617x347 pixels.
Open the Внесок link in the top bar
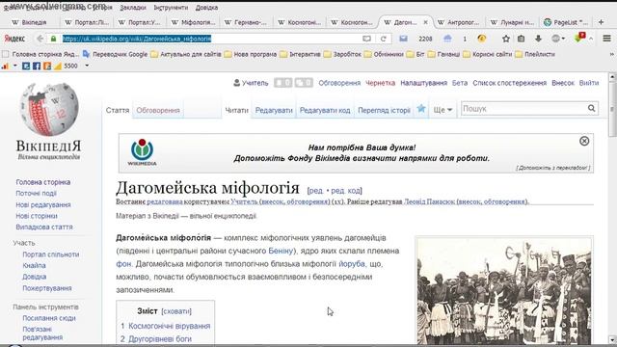(563, 83)
